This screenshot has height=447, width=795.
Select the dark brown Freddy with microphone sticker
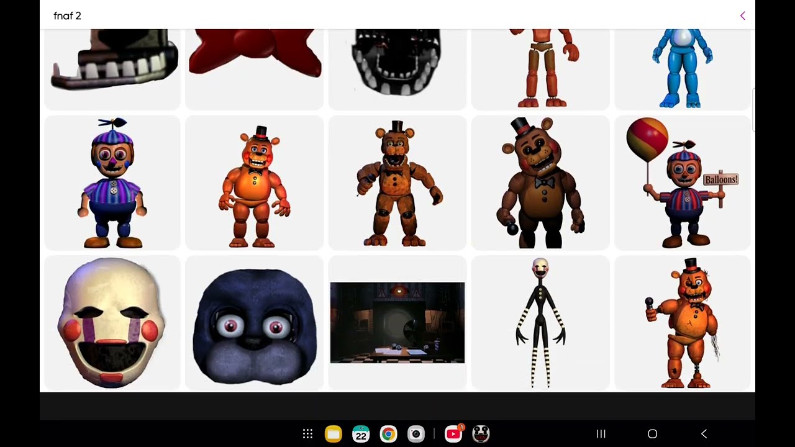(540, 183)
